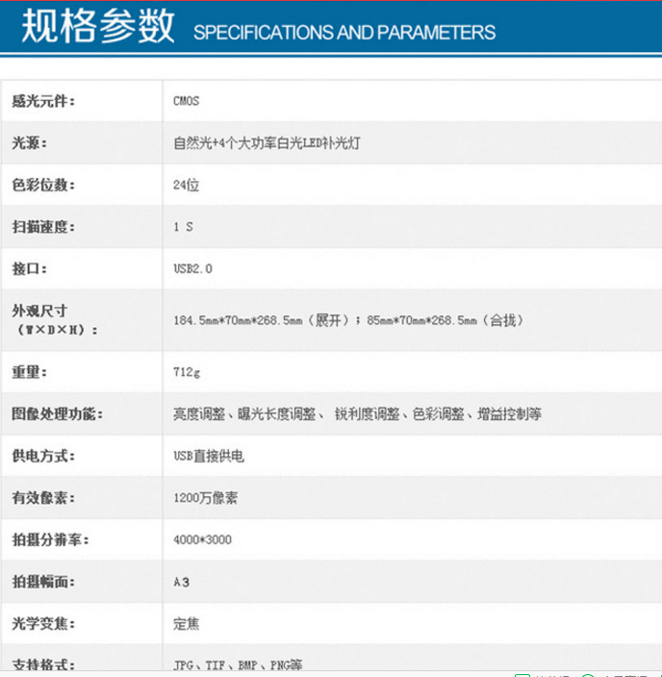The image size is (662, 677).
Task: Click the USB直接供电 power value
Action: click(x=209, y=456)
